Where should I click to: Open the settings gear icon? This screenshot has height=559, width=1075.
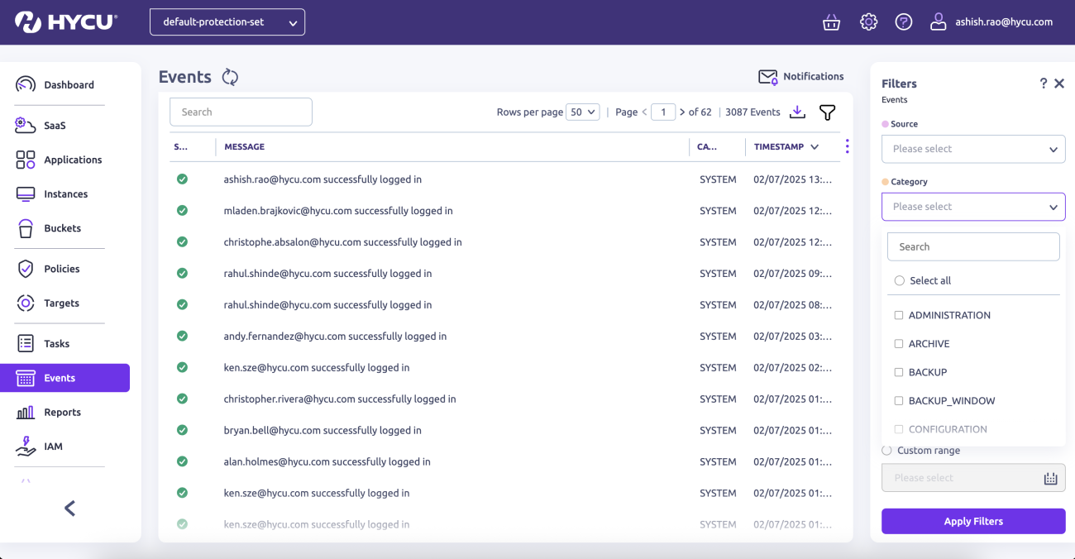pos(868,22)
